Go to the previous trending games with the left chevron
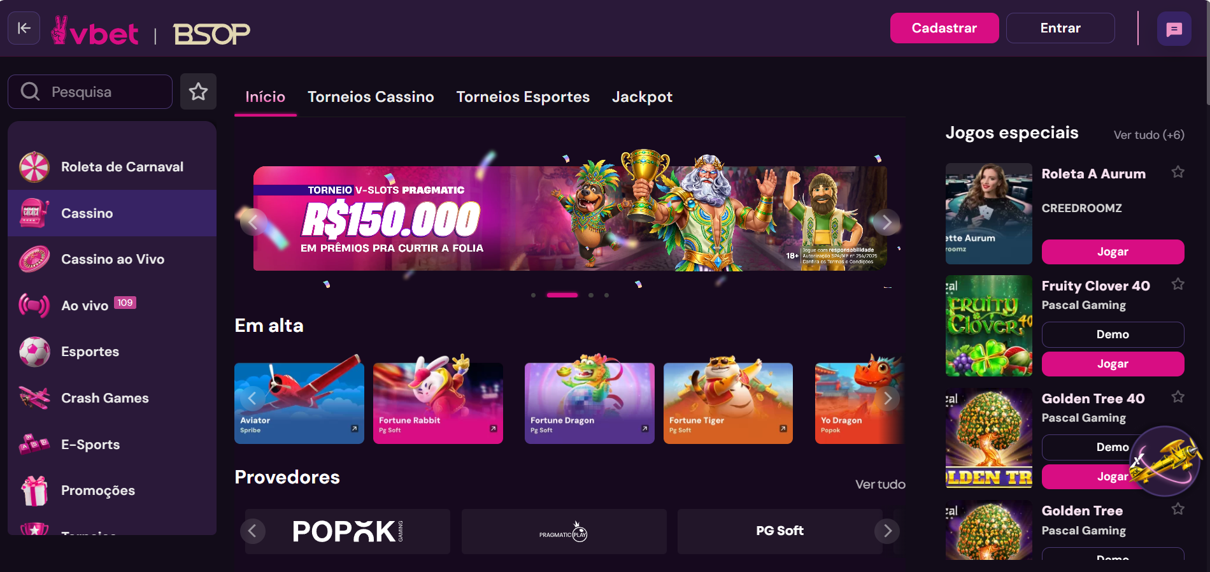Image resolution: width=1210 pixels, height=572 pixels. click(252, 399)
